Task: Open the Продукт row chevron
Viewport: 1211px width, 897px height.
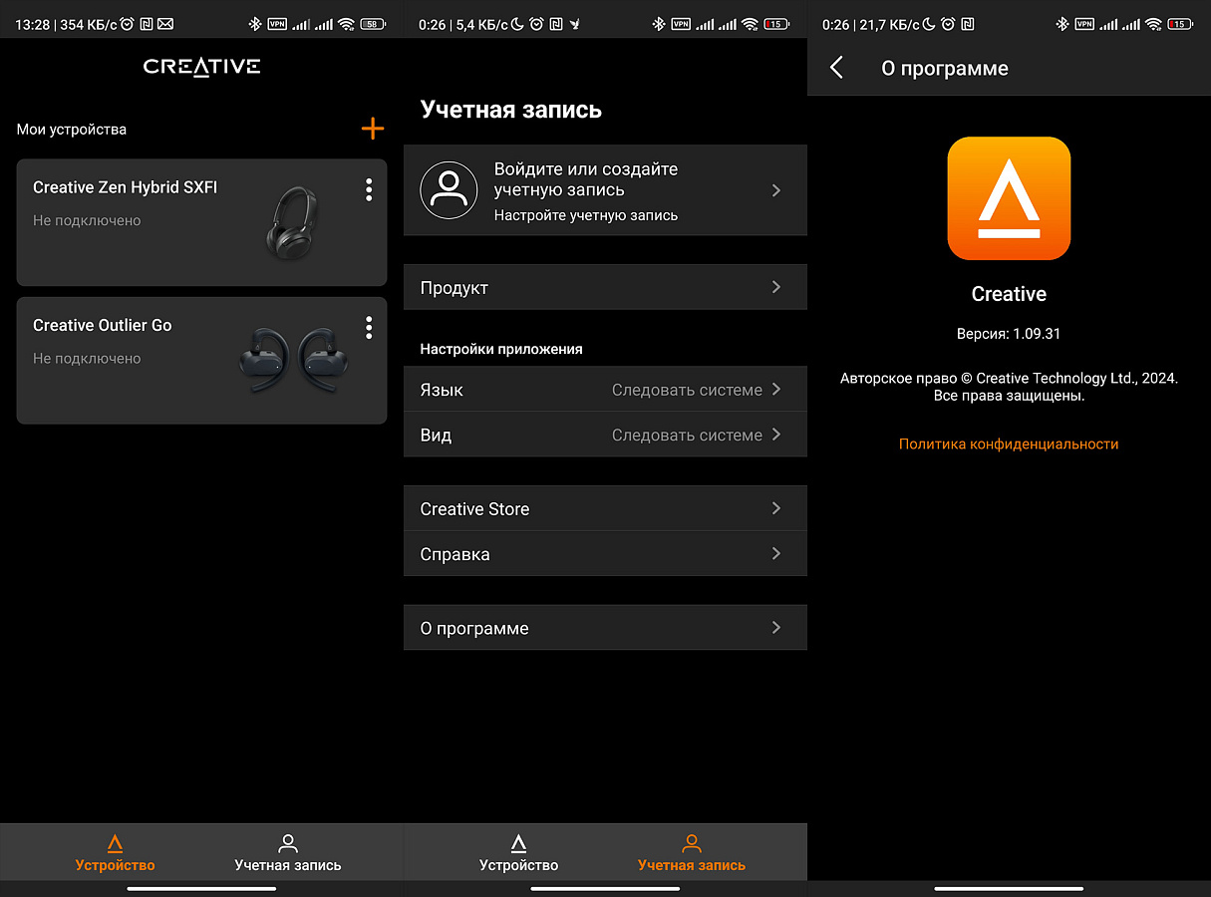Action: [776, 287]
